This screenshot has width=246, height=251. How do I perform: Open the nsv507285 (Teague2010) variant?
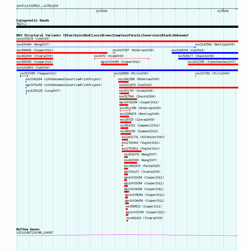38,73
